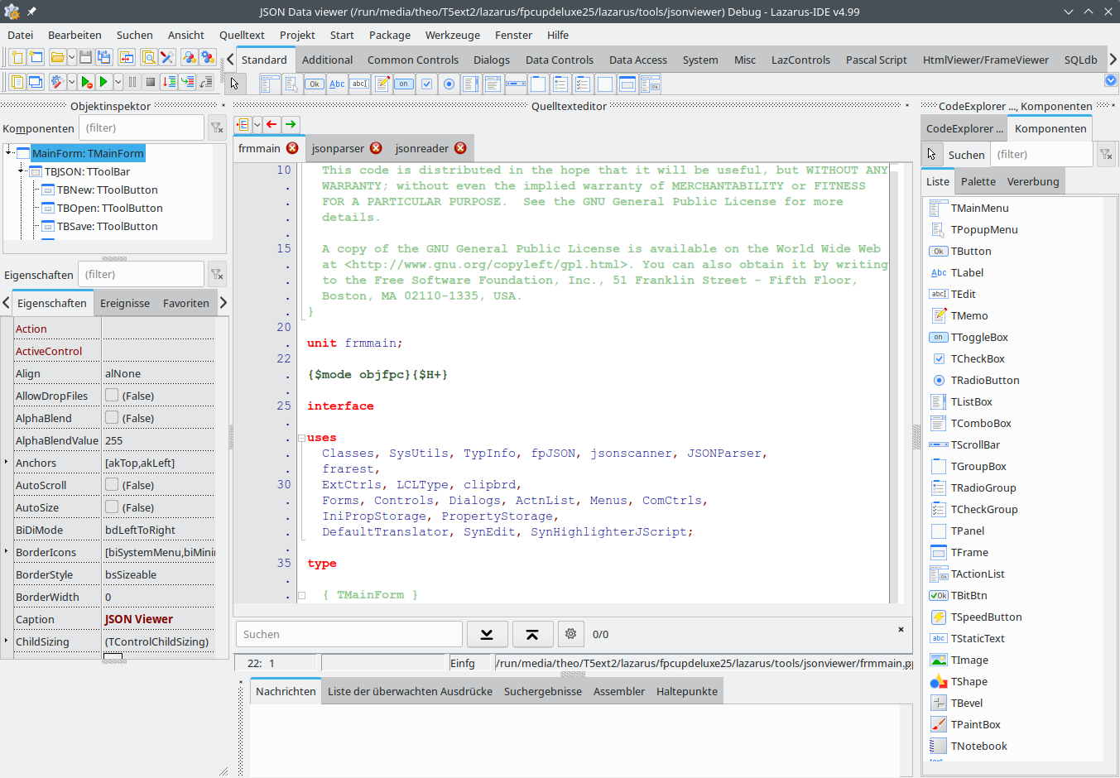
Task: Toggle the AllowDropFiles checkbox
Action: 112,396
